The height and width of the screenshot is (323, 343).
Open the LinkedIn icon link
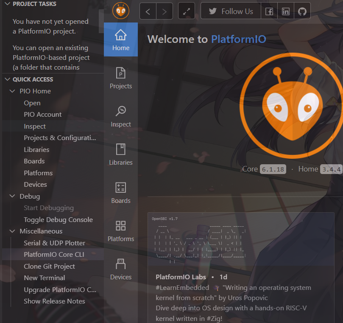(x=286, y=11)
